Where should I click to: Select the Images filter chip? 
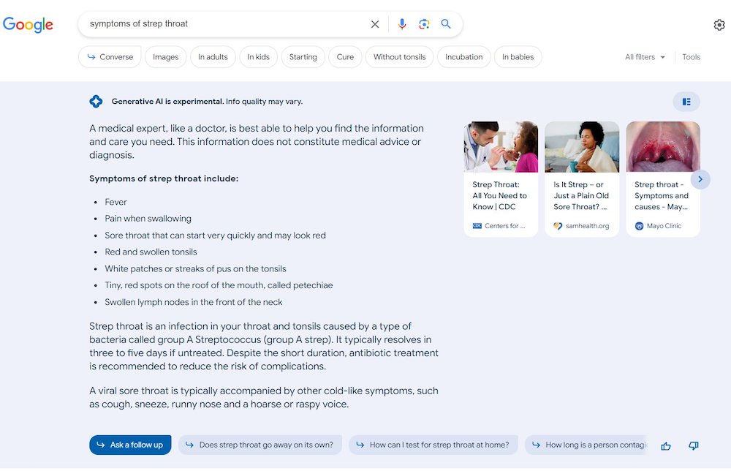pos(165,57)
